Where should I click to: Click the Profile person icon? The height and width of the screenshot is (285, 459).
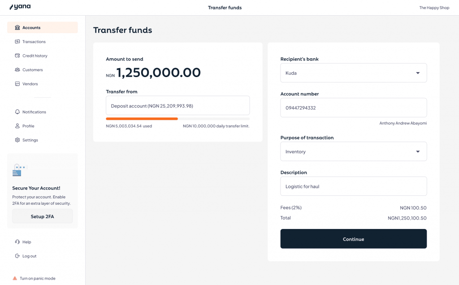(x=17, y=126)
